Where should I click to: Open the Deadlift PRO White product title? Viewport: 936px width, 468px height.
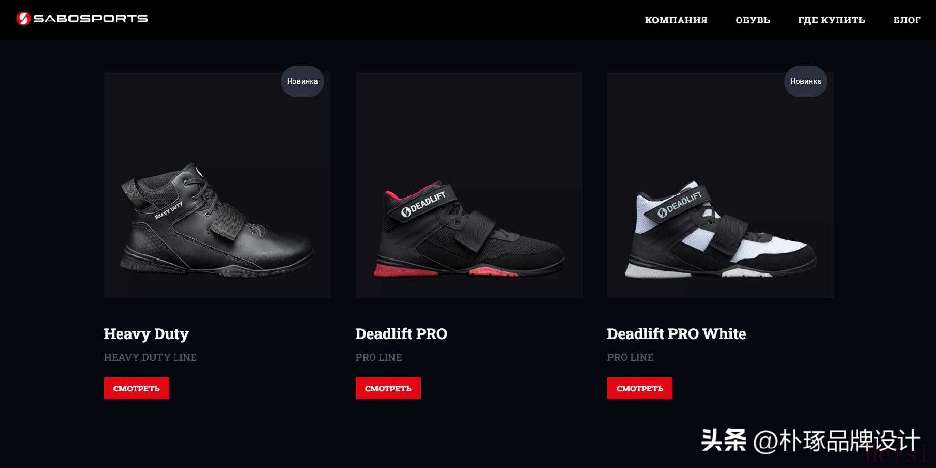(676, 334)
